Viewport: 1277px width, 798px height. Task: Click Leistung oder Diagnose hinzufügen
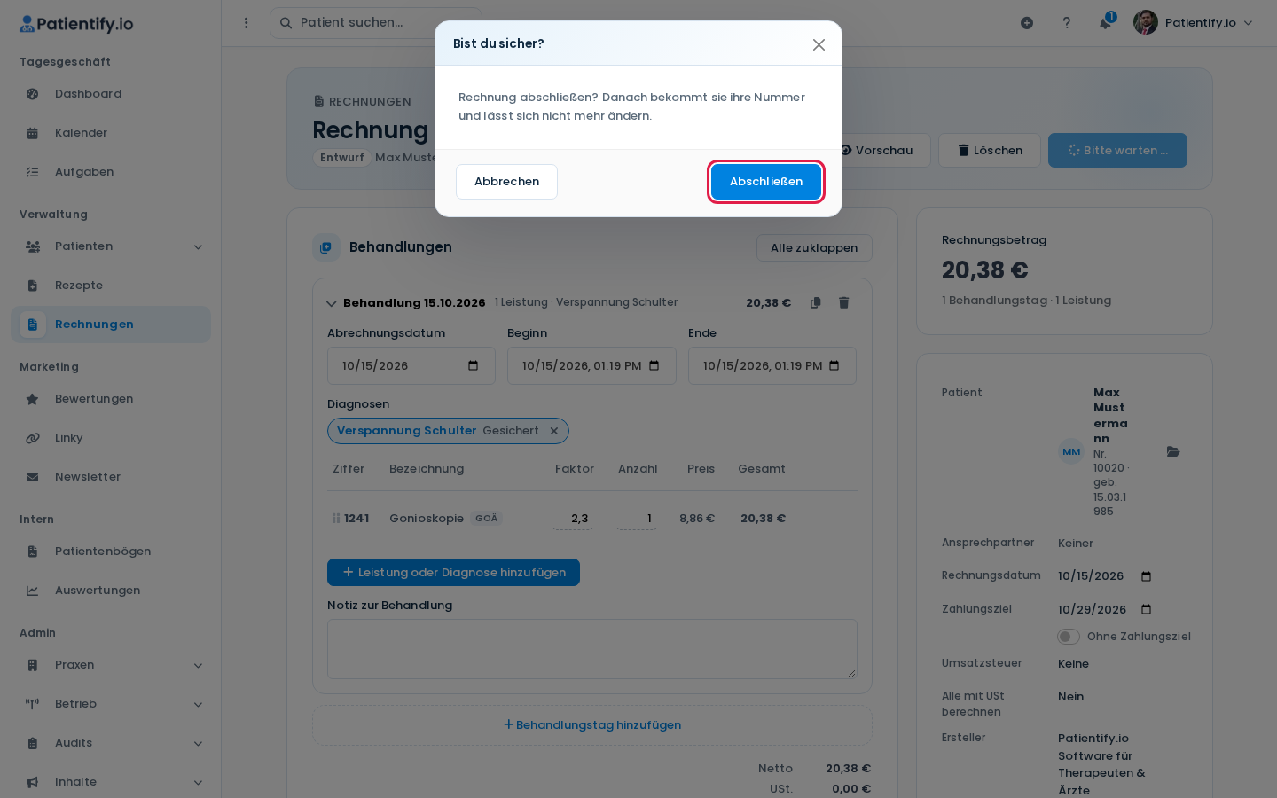454,573
